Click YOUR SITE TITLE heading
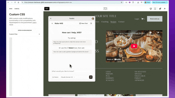175x98 pixels. [x=105, y=16]
